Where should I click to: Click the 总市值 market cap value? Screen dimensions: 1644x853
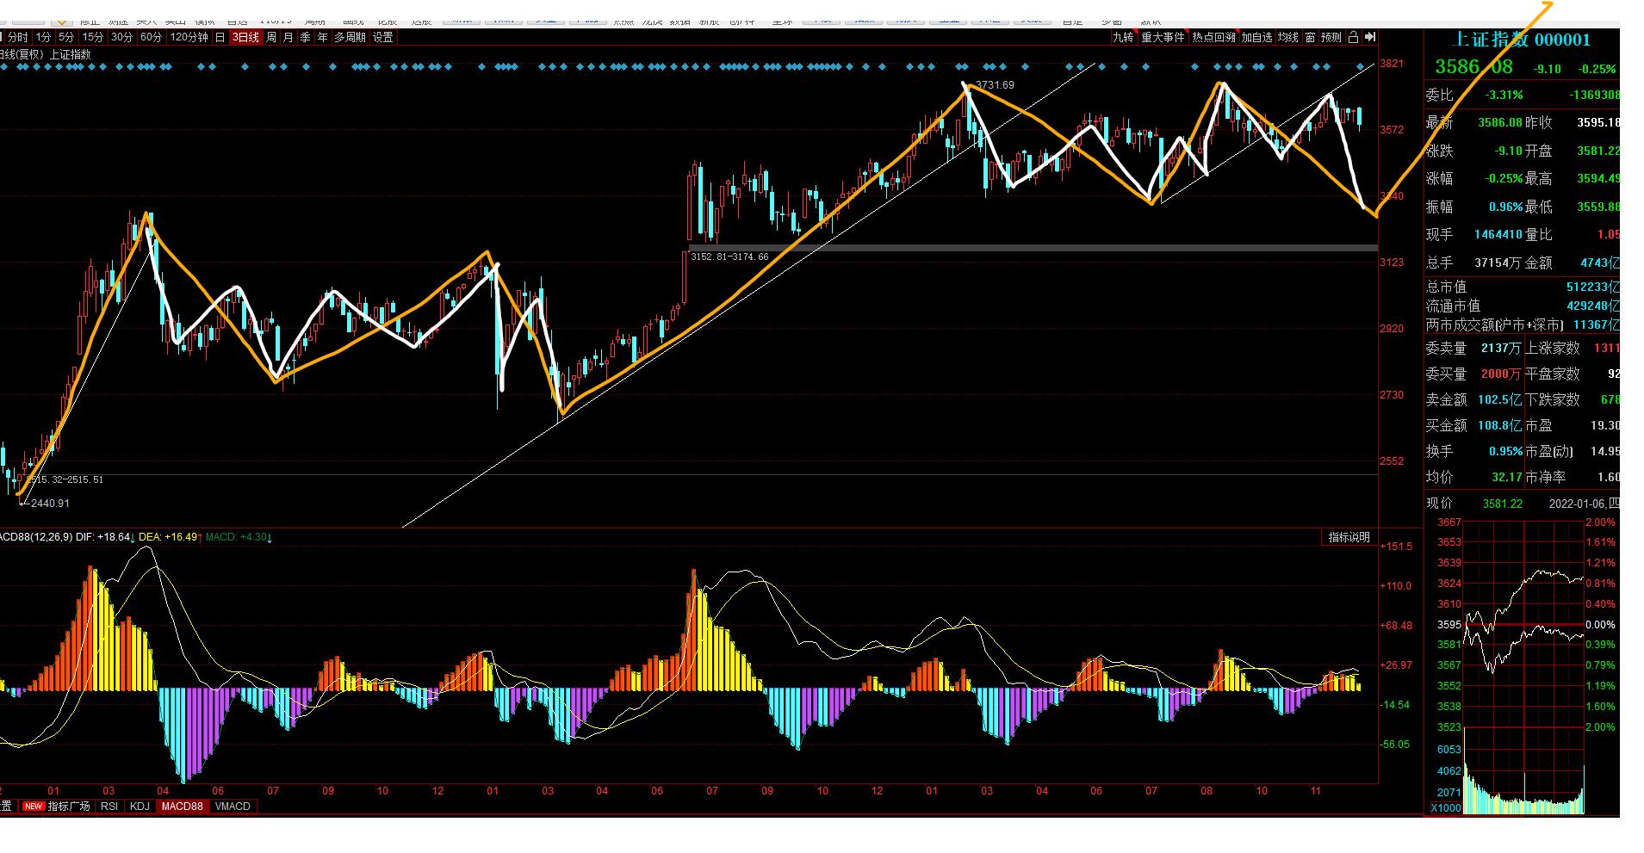click(x=1592, y=287)
